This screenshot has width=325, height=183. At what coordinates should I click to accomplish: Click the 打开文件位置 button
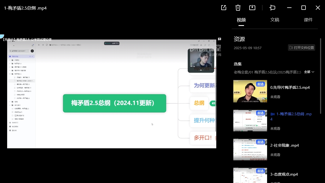tap(301, 47)
